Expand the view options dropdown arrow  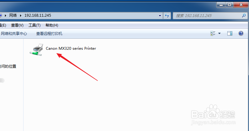click(x=220, y=33)
